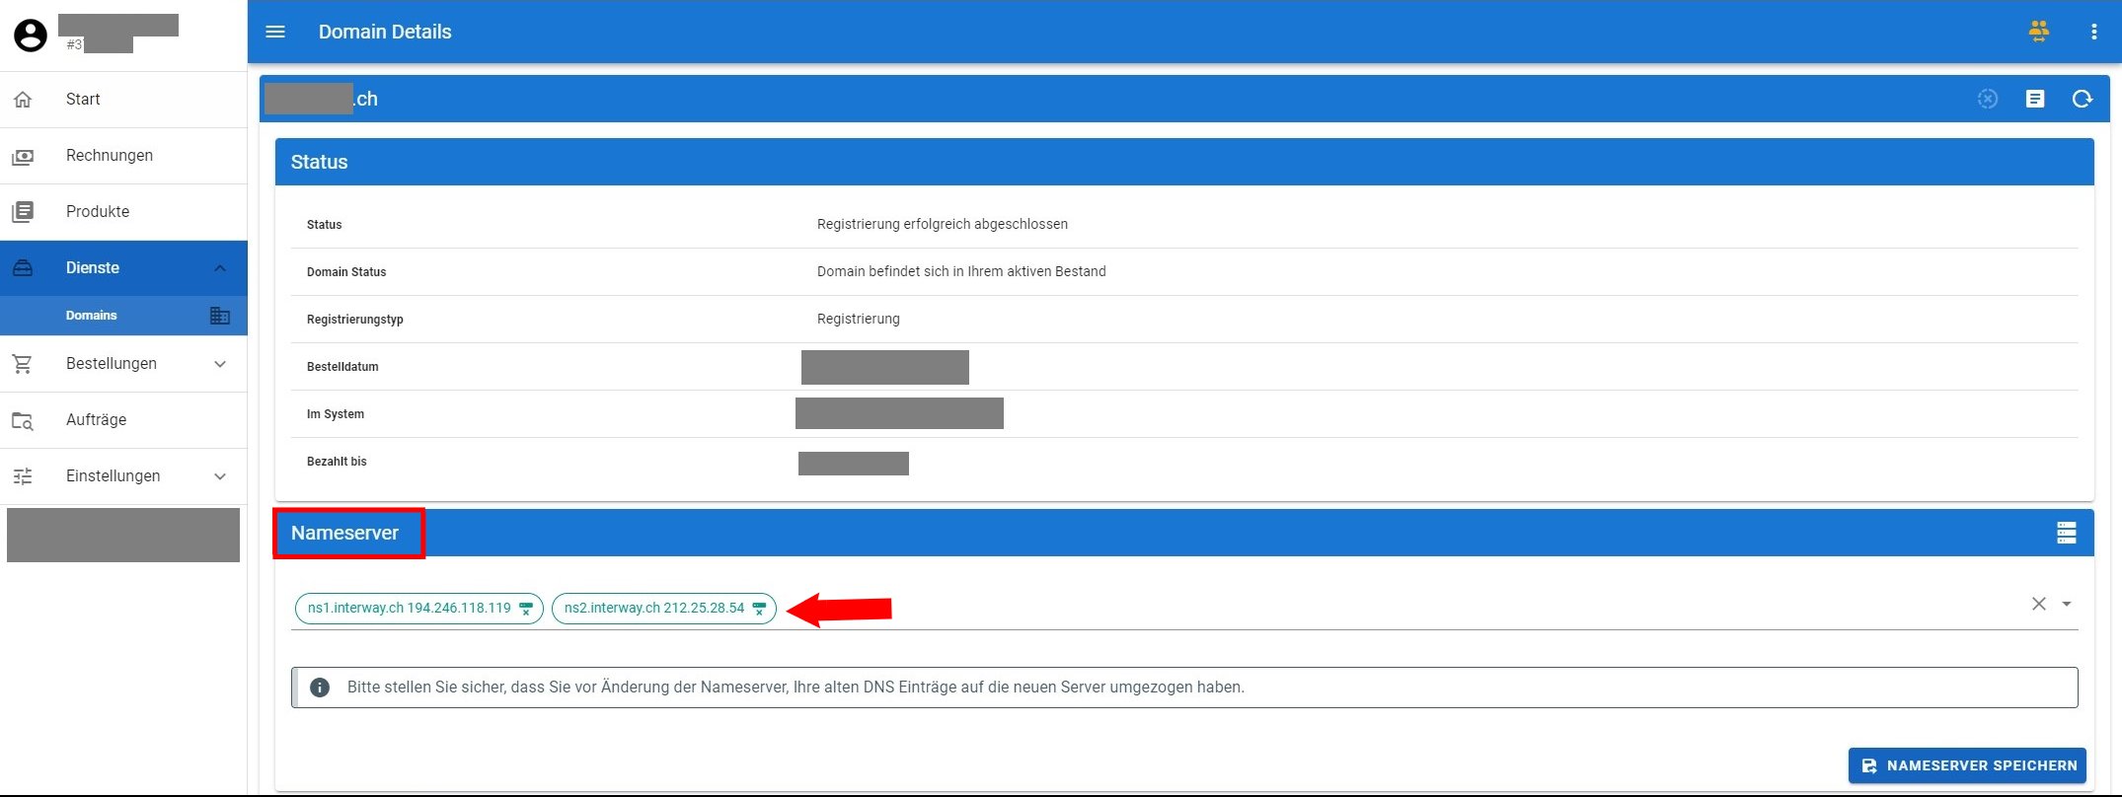Clear all nameservers with the X
The width and height of the screenshot is (2122, 797).
[2039, 604]
